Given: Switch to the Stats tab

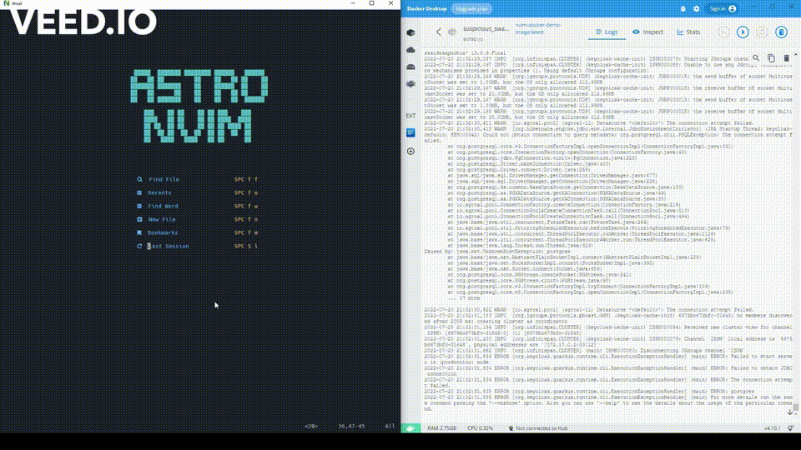Looking at the screenshot, I should point(688,32).
